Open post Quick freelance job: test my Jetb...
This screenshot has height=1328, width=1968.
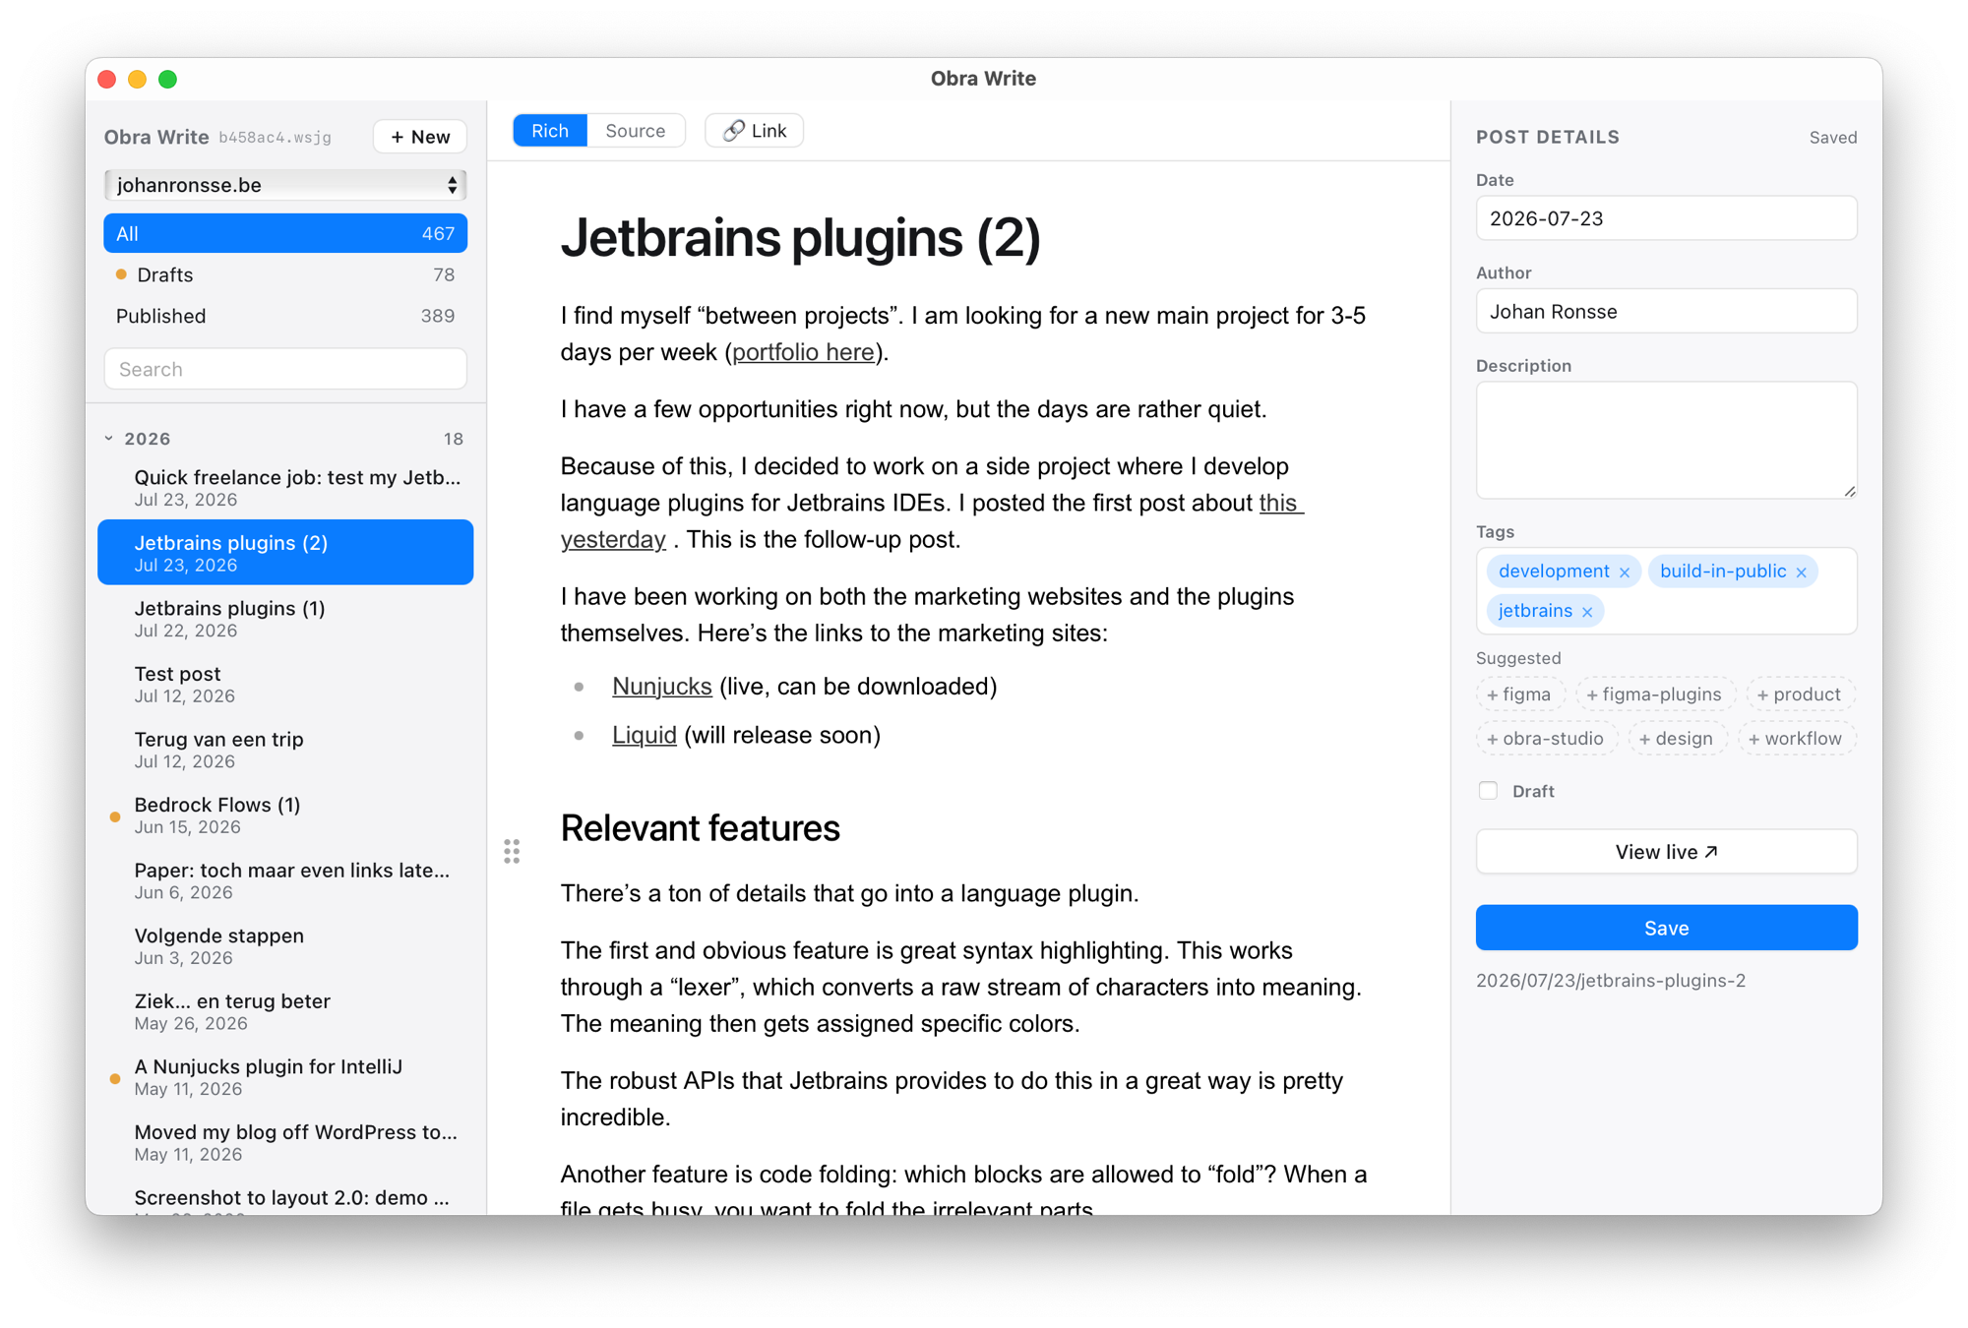pos(285,488)
